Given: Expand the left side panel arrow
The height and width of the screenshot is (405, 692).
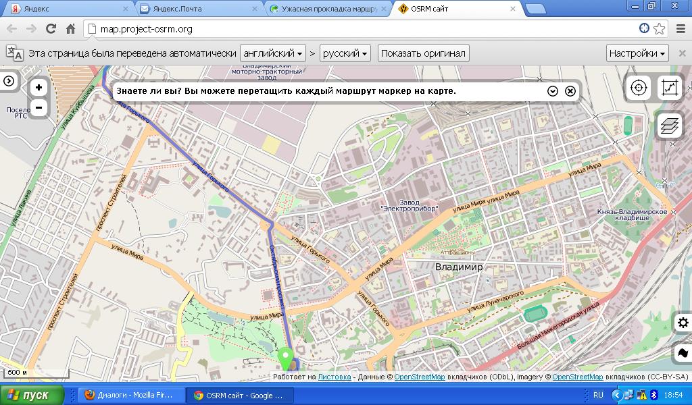Looking at the screenshot, I should pos(9,81).
